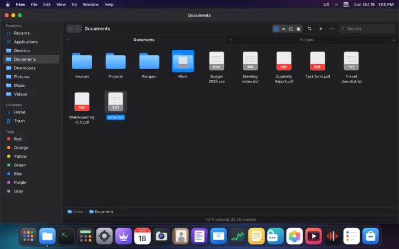This screenshot has width=399, height=249.
Task: Open Videos in the sidebar
Action: pos(31,94)
